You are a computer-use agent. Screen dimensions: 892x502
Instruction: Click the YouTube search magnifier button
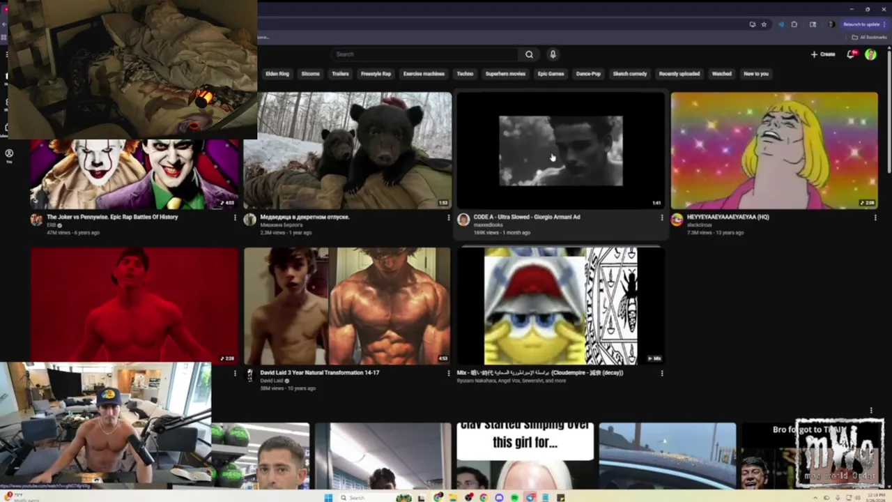click(x=529, y=54)
